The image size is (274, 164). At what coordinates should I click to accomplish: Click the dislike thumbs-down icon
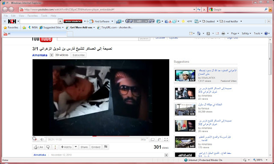click(x=48, y=147)
